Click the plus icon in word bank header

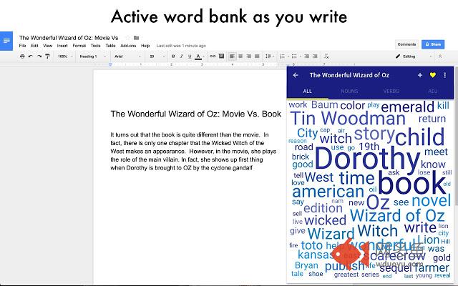420,75
